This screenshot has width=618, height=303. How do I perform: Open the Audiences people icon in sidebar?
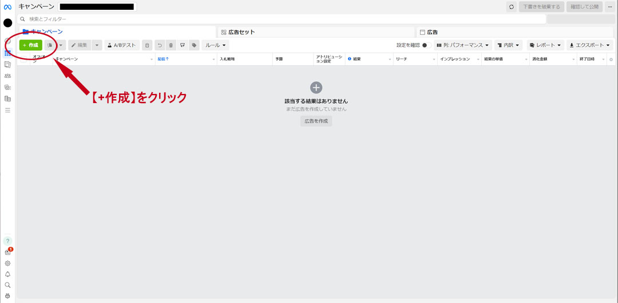(x=7, y=76)
